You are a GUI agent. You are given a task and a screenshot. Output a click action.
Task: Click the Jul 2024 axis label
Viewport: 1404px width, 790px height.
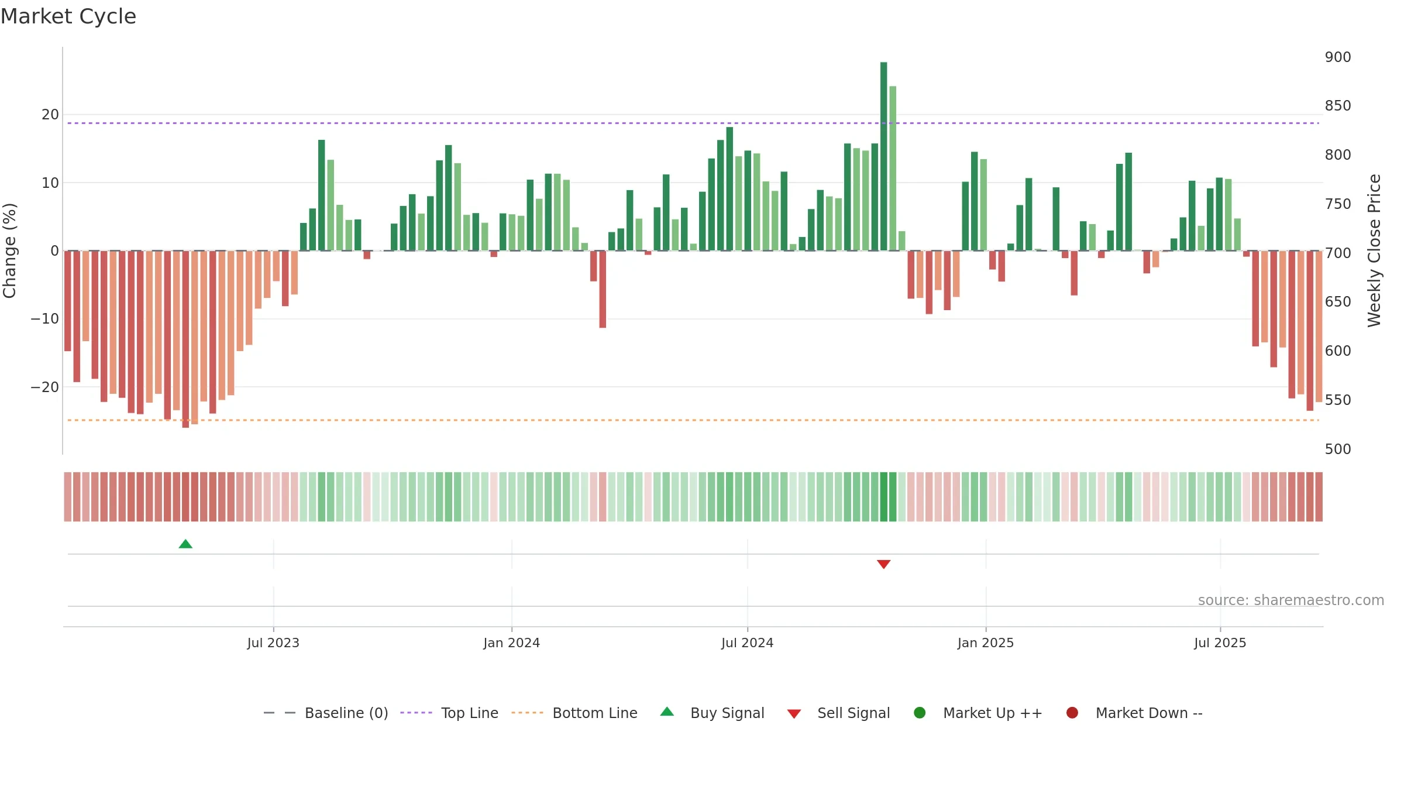(748, 643)
